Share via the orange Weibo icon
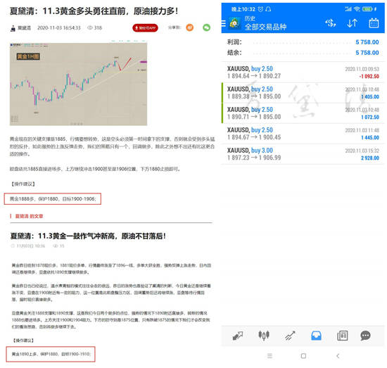This screenshot has height=368, width=387. click(x=189, y=27)
